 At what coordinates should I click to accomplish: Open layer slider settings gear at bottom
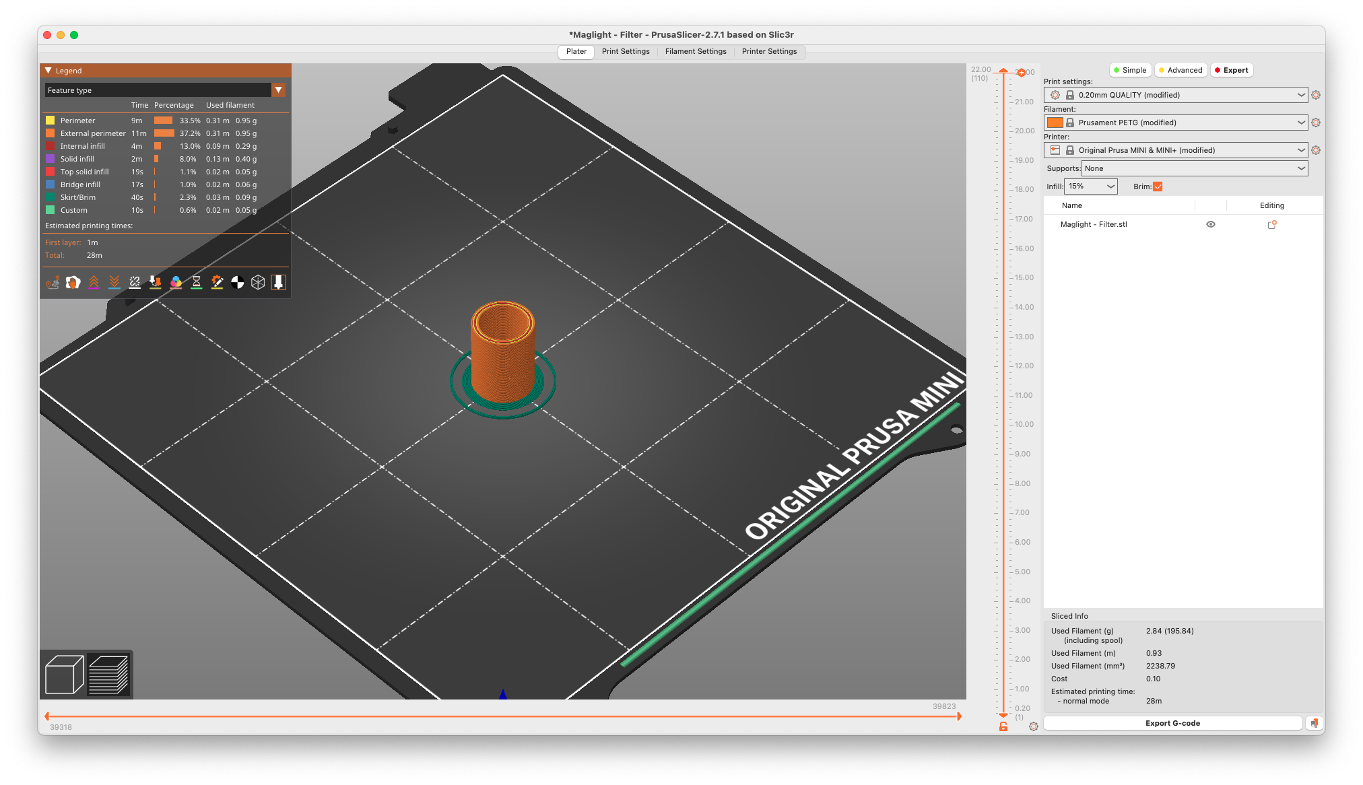point(1034,726)
